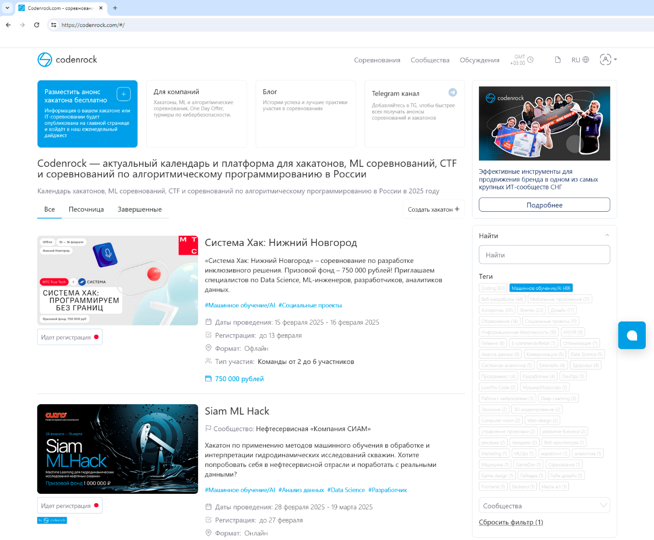Open the tab search chevron
Viewport: 654px width, 540px height.
7,8
